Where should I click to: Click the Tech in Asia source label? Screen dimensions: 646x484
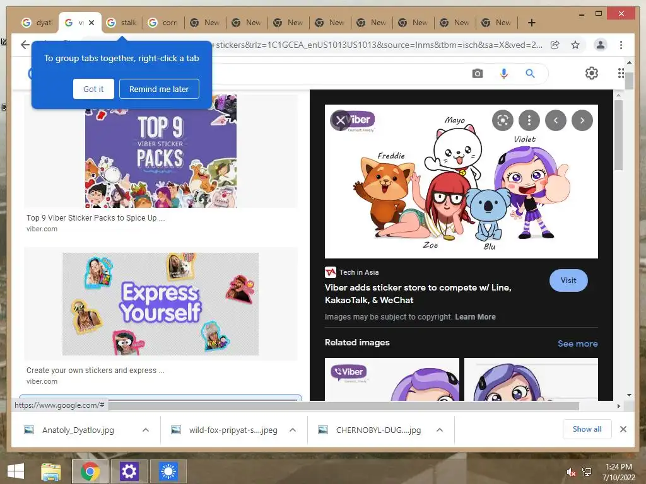[x=359, y=272]
